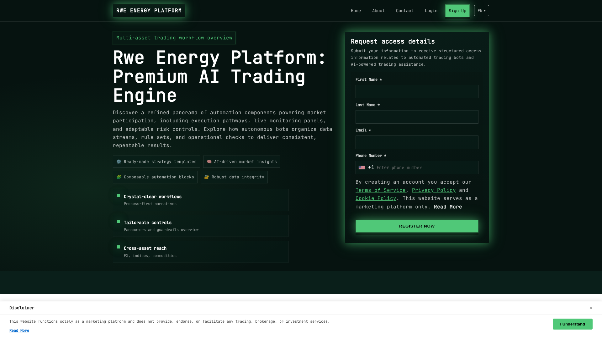Open the Home nav link
Viewport: 602px width, 338px height.
(356, 11)
